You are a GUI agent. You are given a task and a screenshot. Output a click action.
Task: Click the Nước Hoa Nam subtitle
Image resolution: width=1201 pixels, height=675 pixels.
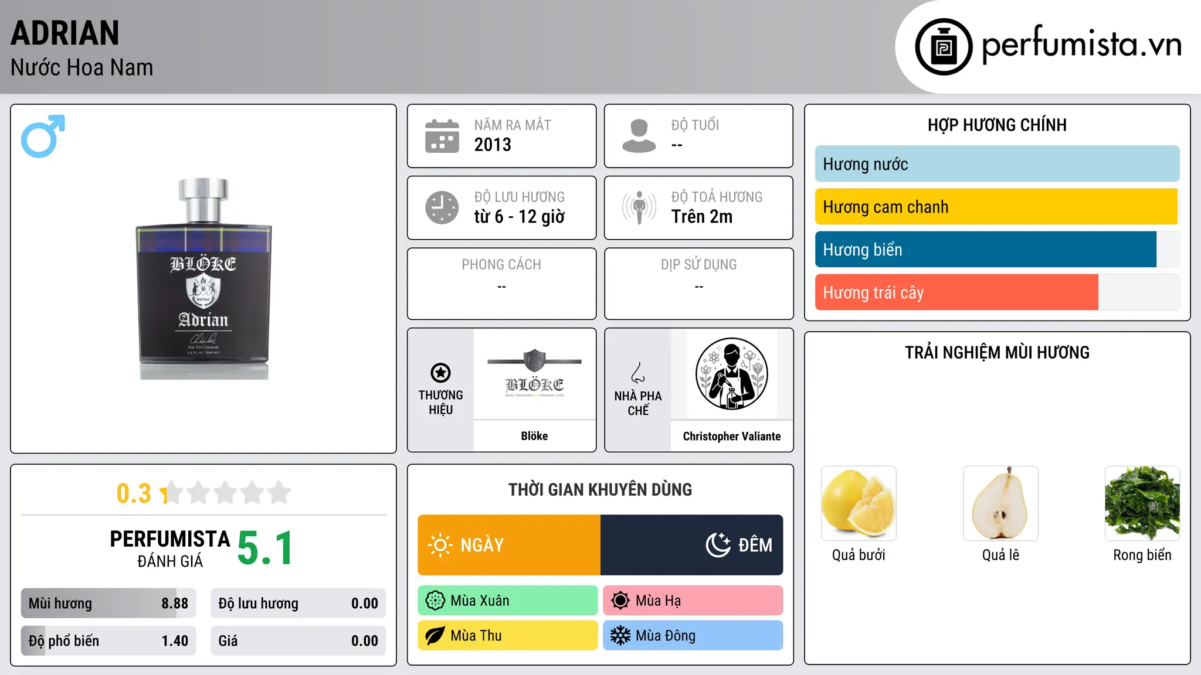point(82,68)
